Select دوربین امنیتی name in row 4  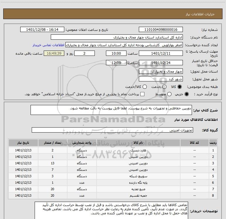tap(138, 170)
